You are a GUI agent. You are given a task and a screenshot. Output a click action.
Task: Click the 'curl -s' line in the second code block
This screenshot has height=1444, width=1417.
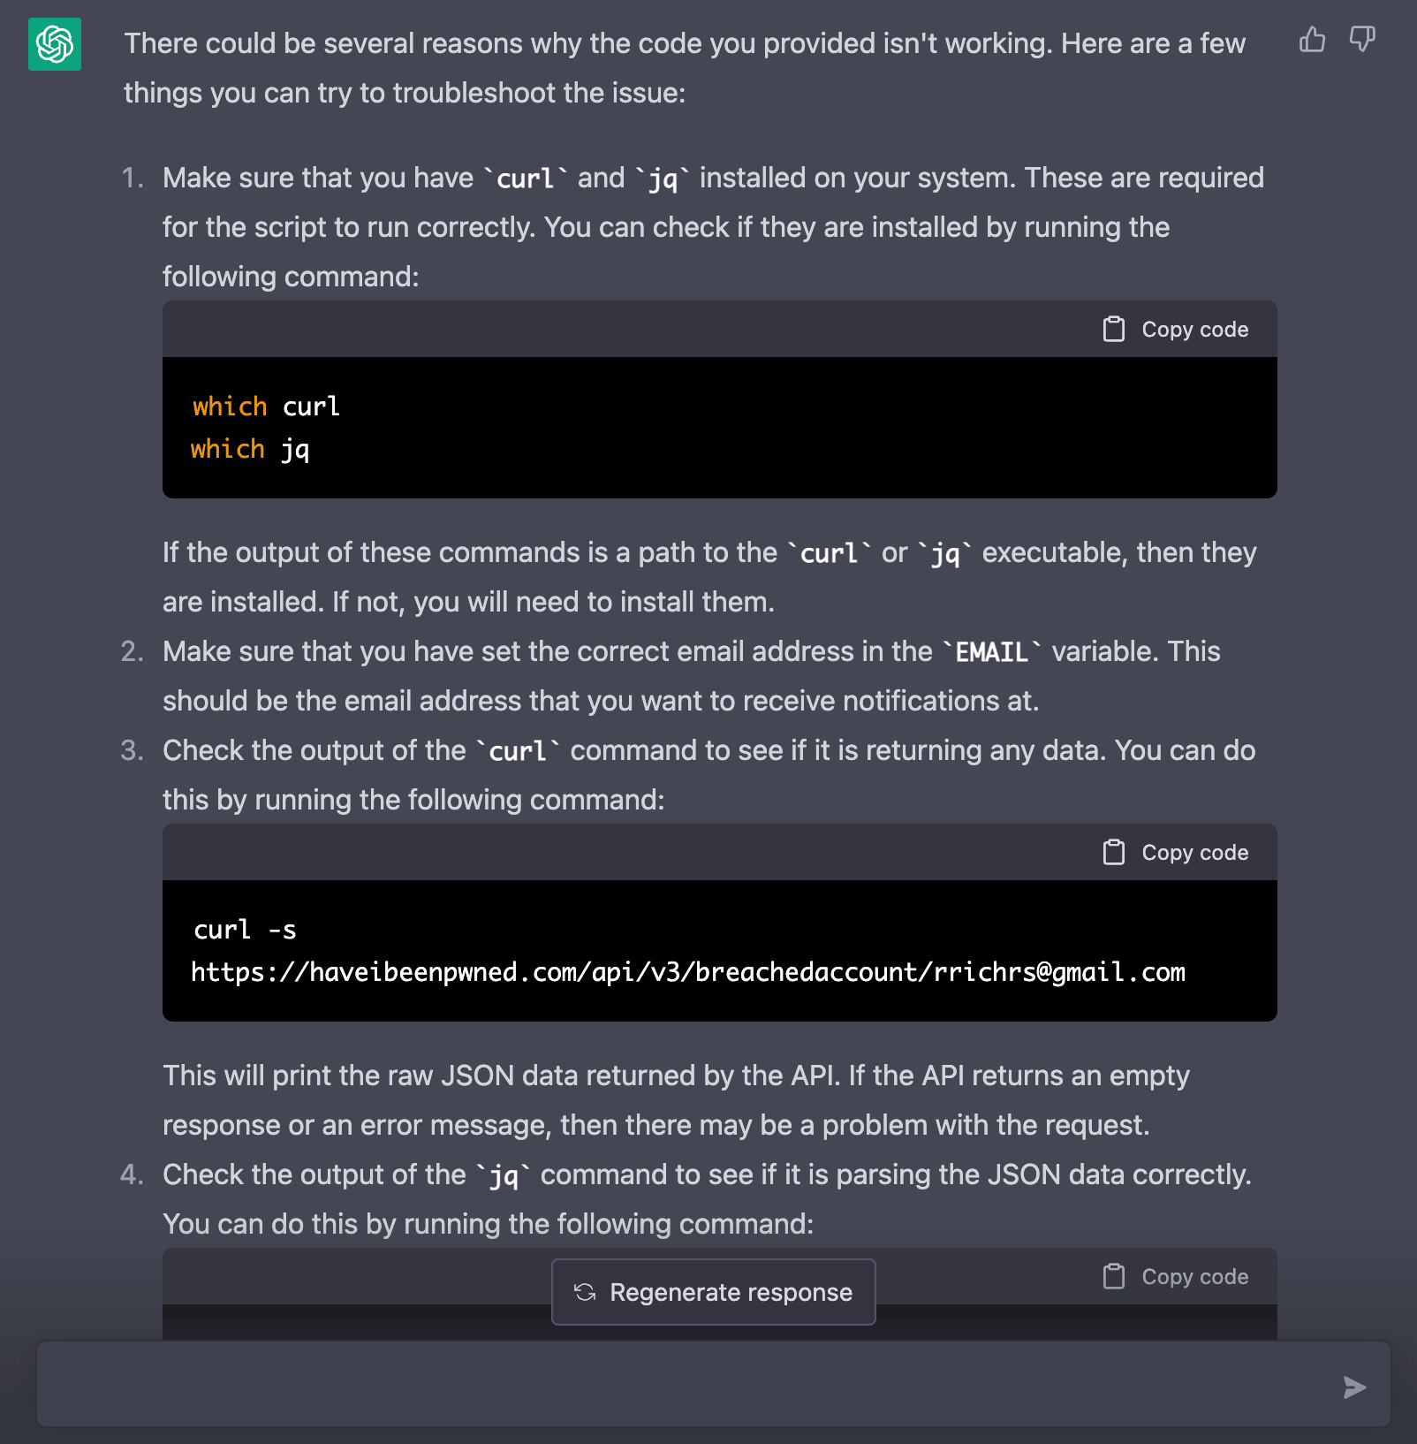click(x=245, y=930)
